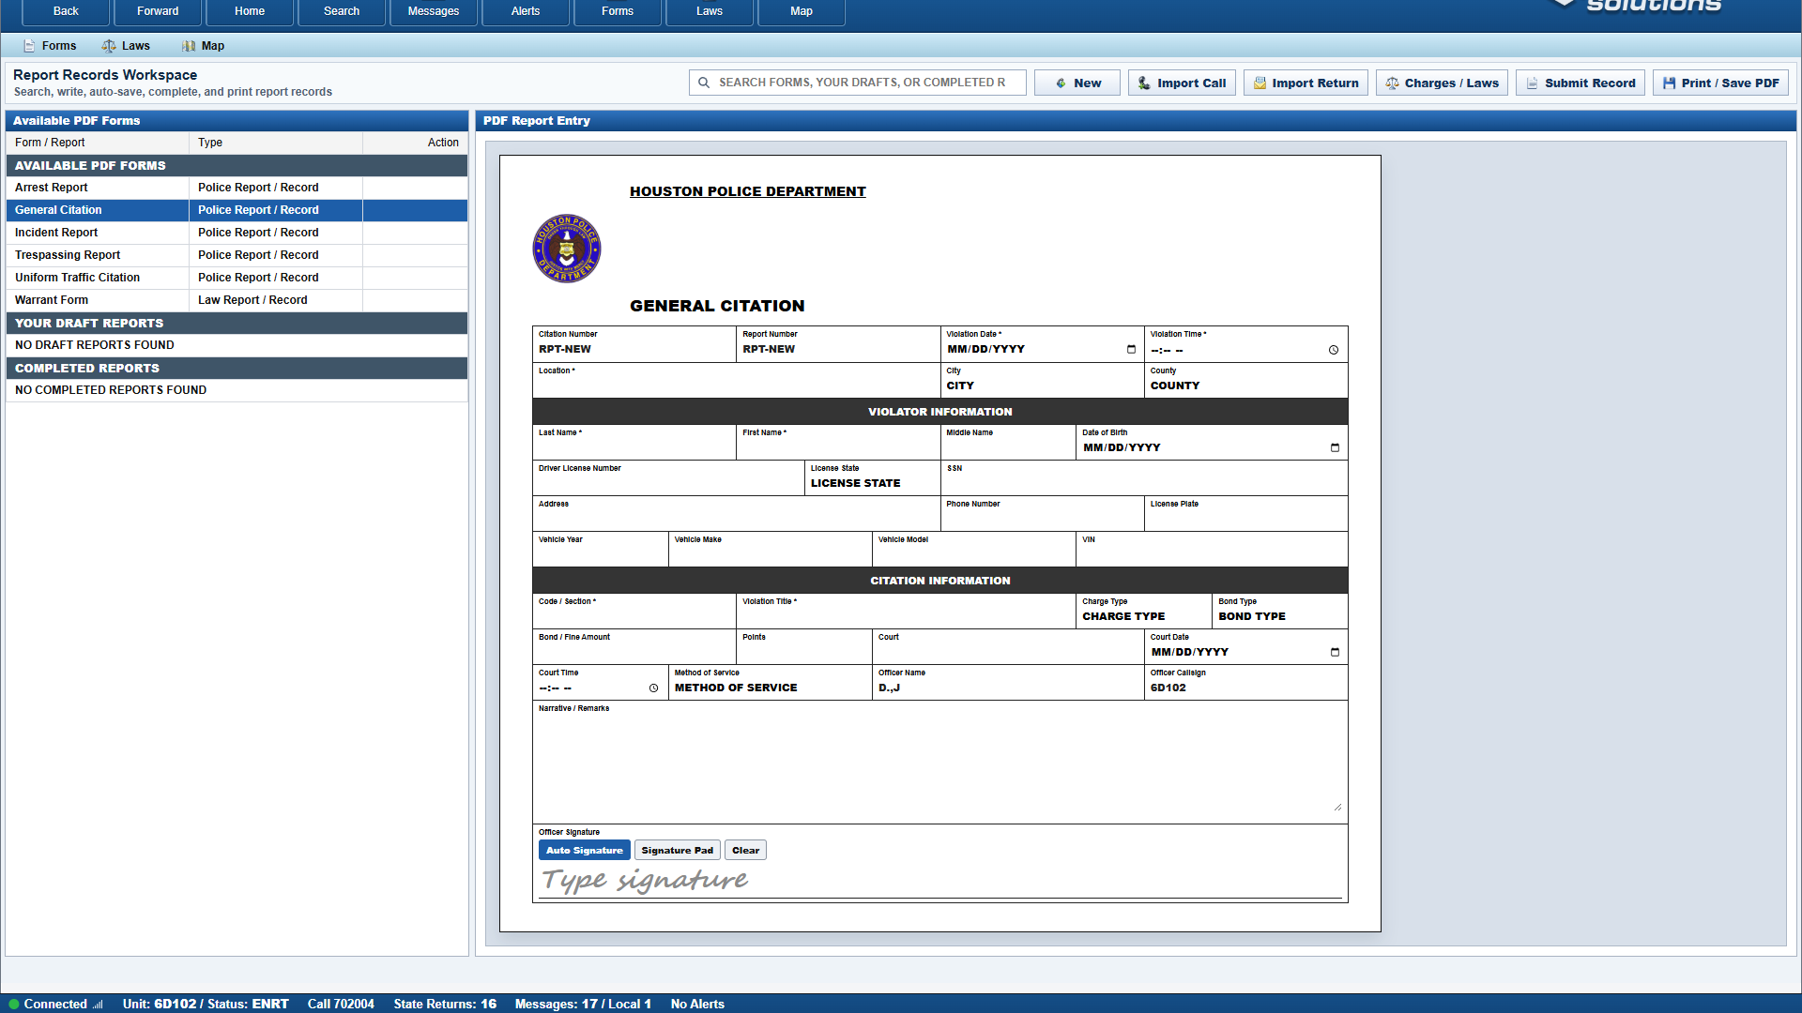Select Warrant Form row
The image size is (1802, 1013).
237,300
